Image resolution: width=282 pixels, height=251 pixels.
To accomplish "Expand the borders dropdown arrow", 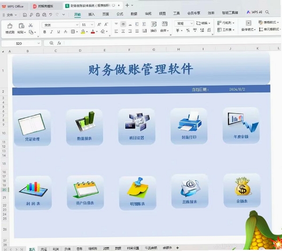I will pos(77,32).
